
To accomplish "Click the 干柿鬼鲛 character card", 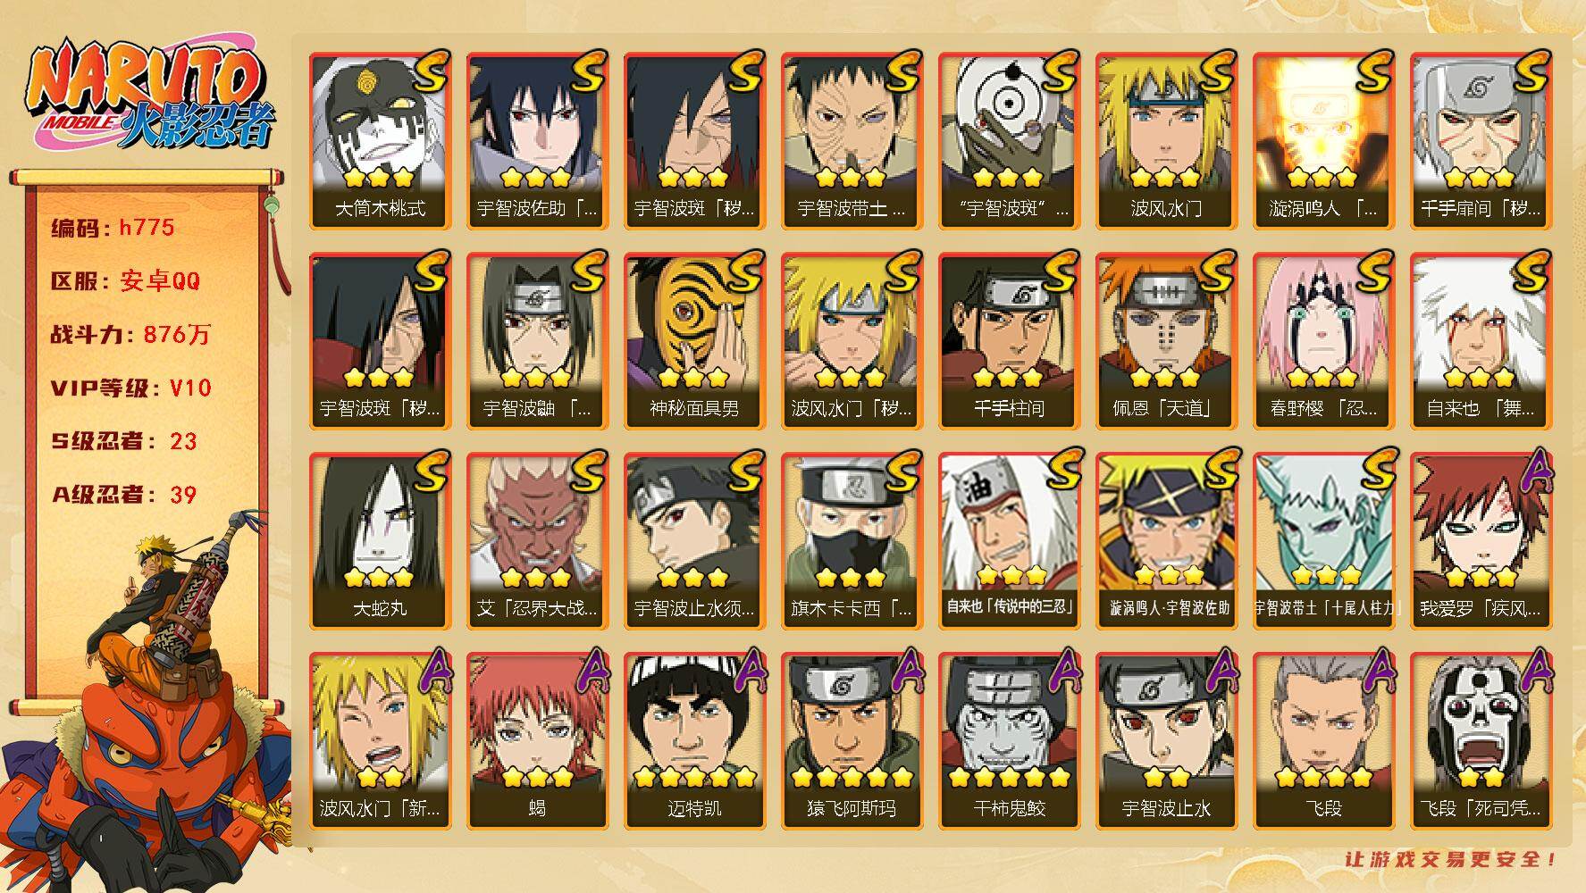I will [x=1009, y=741].
